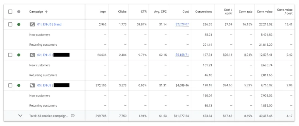The image size is (299, 126).
Task: Check the box for campaign 02 | EN-US
Action: click(10, 55)
